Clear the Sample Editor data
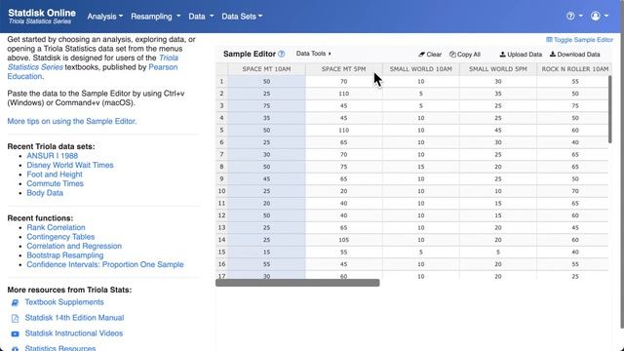 [x=430, y=55]
